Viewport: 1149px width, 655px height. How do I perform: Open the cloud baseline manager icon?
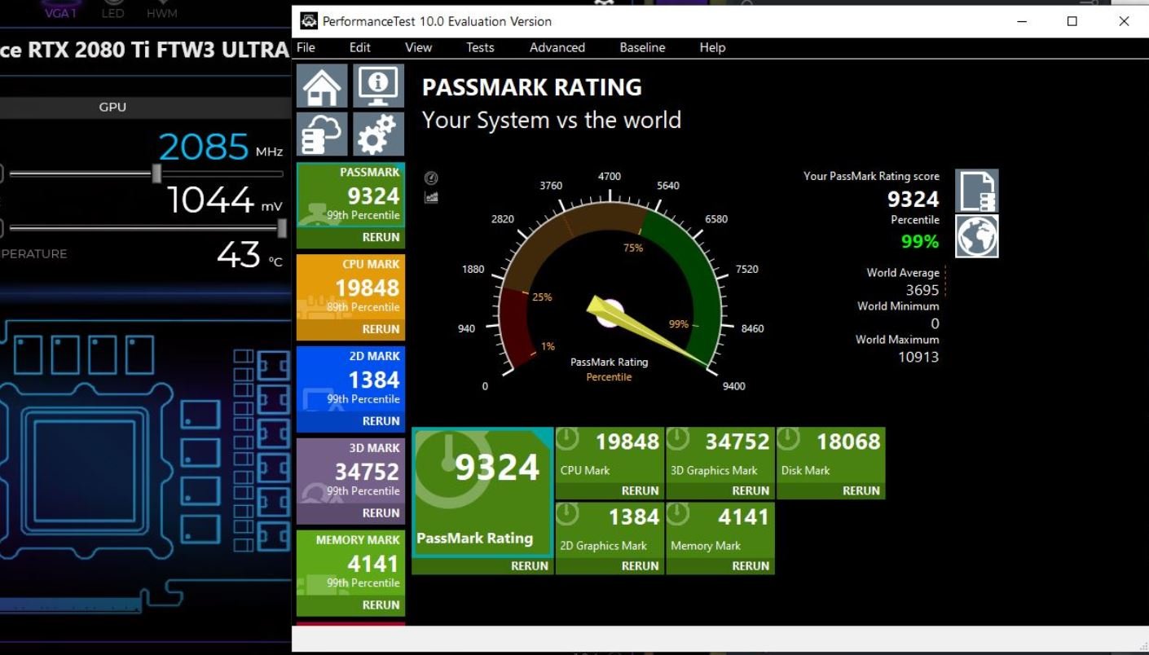(x=322, y=134)
